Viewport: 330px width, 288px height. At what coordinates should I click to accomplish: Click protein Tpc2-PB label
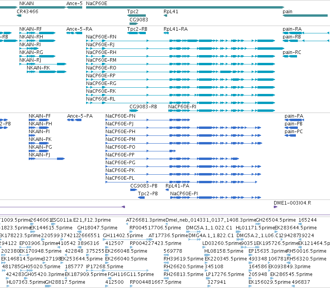pyautogui.click(x=148, y=194)
